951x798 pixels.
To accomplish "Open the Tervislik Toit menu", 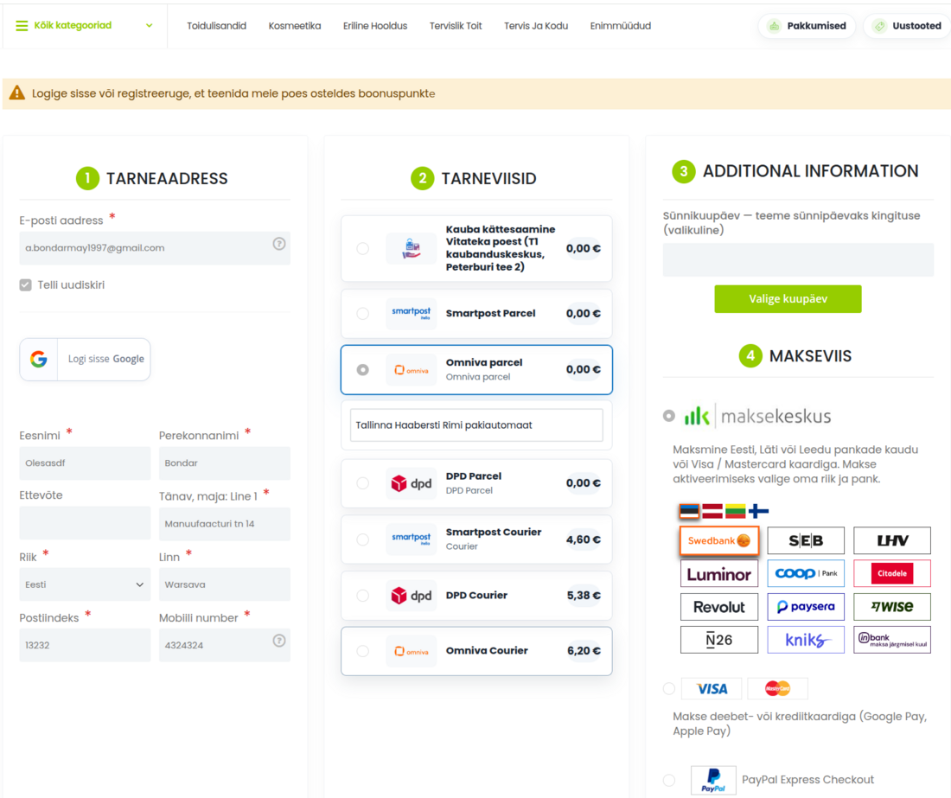I will tap(456, 26).
